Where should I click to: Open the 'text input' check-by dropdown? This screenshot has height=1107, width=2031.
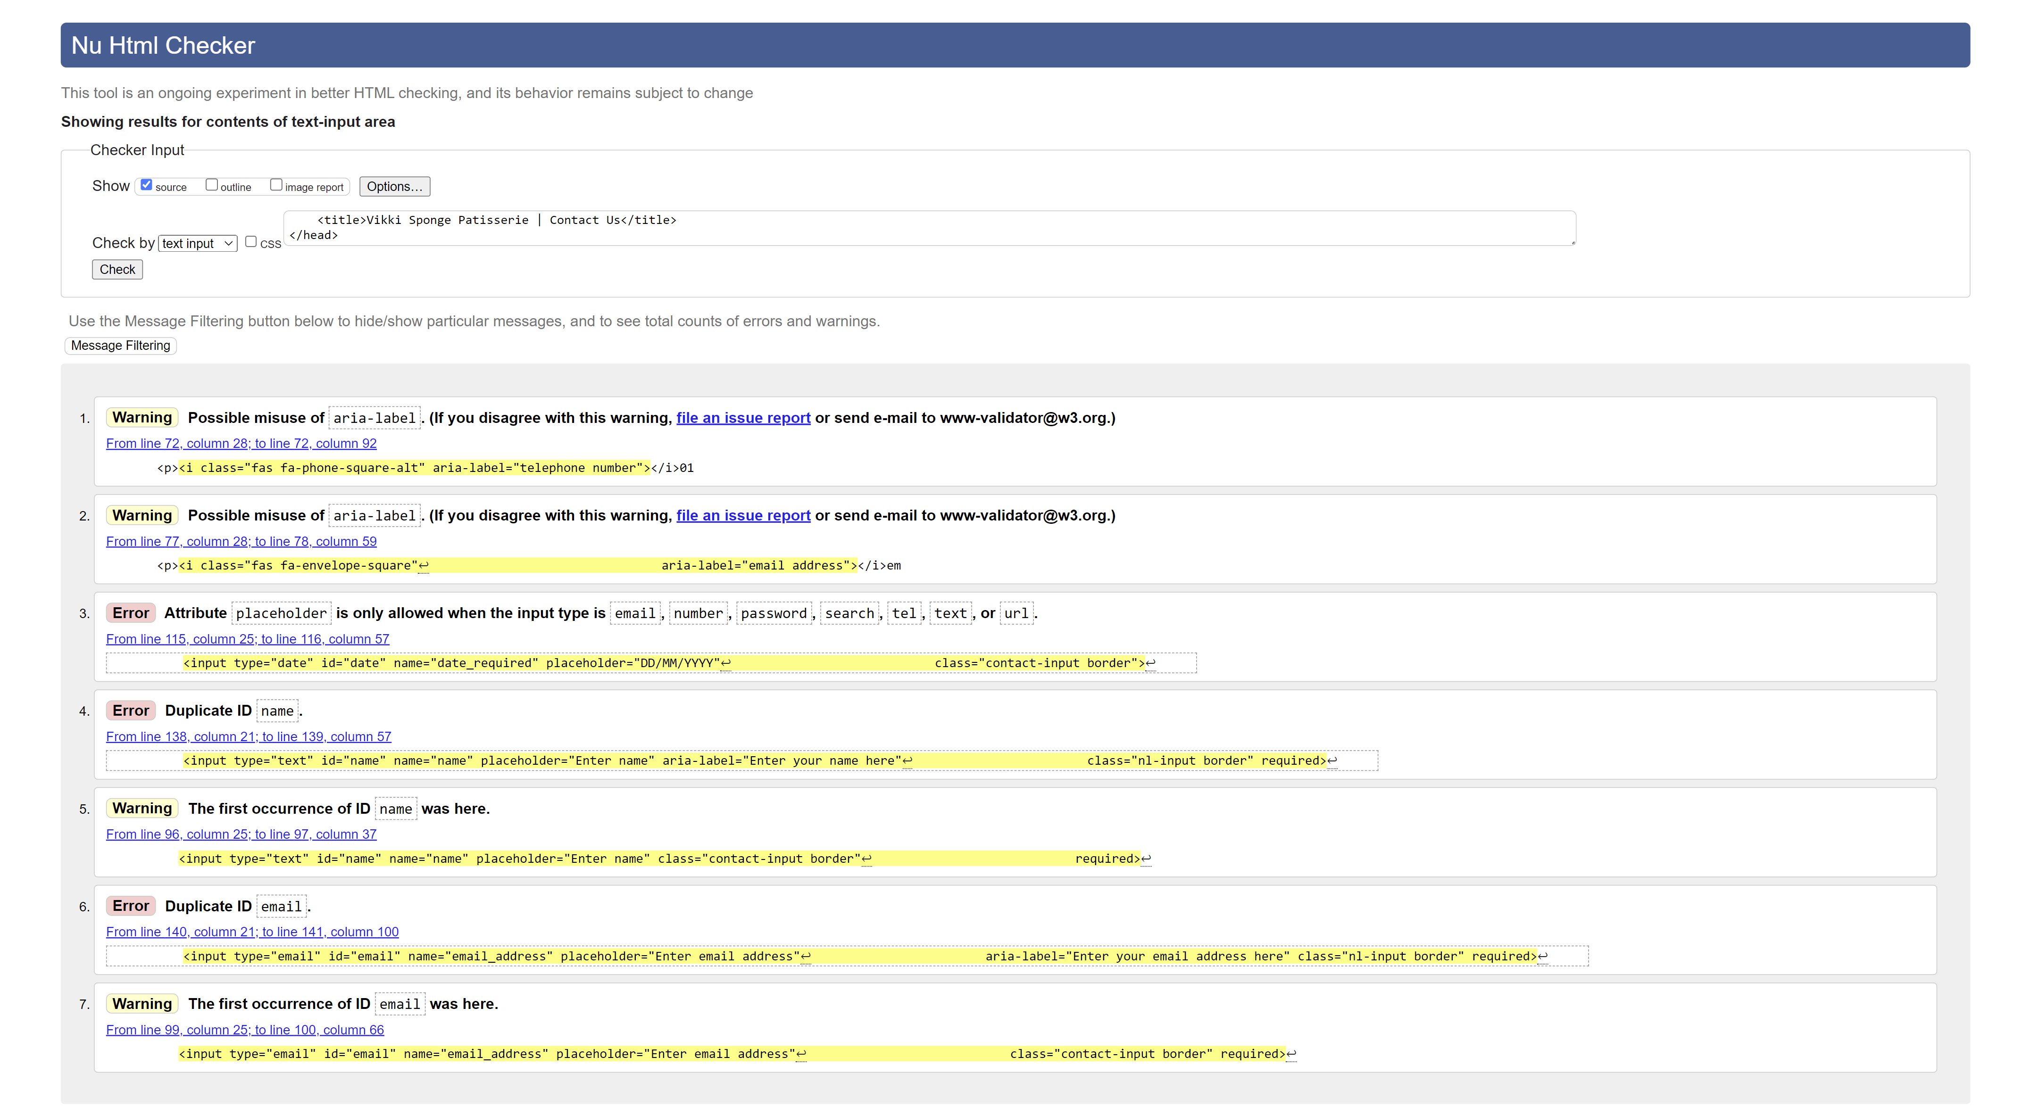point(198,243)
